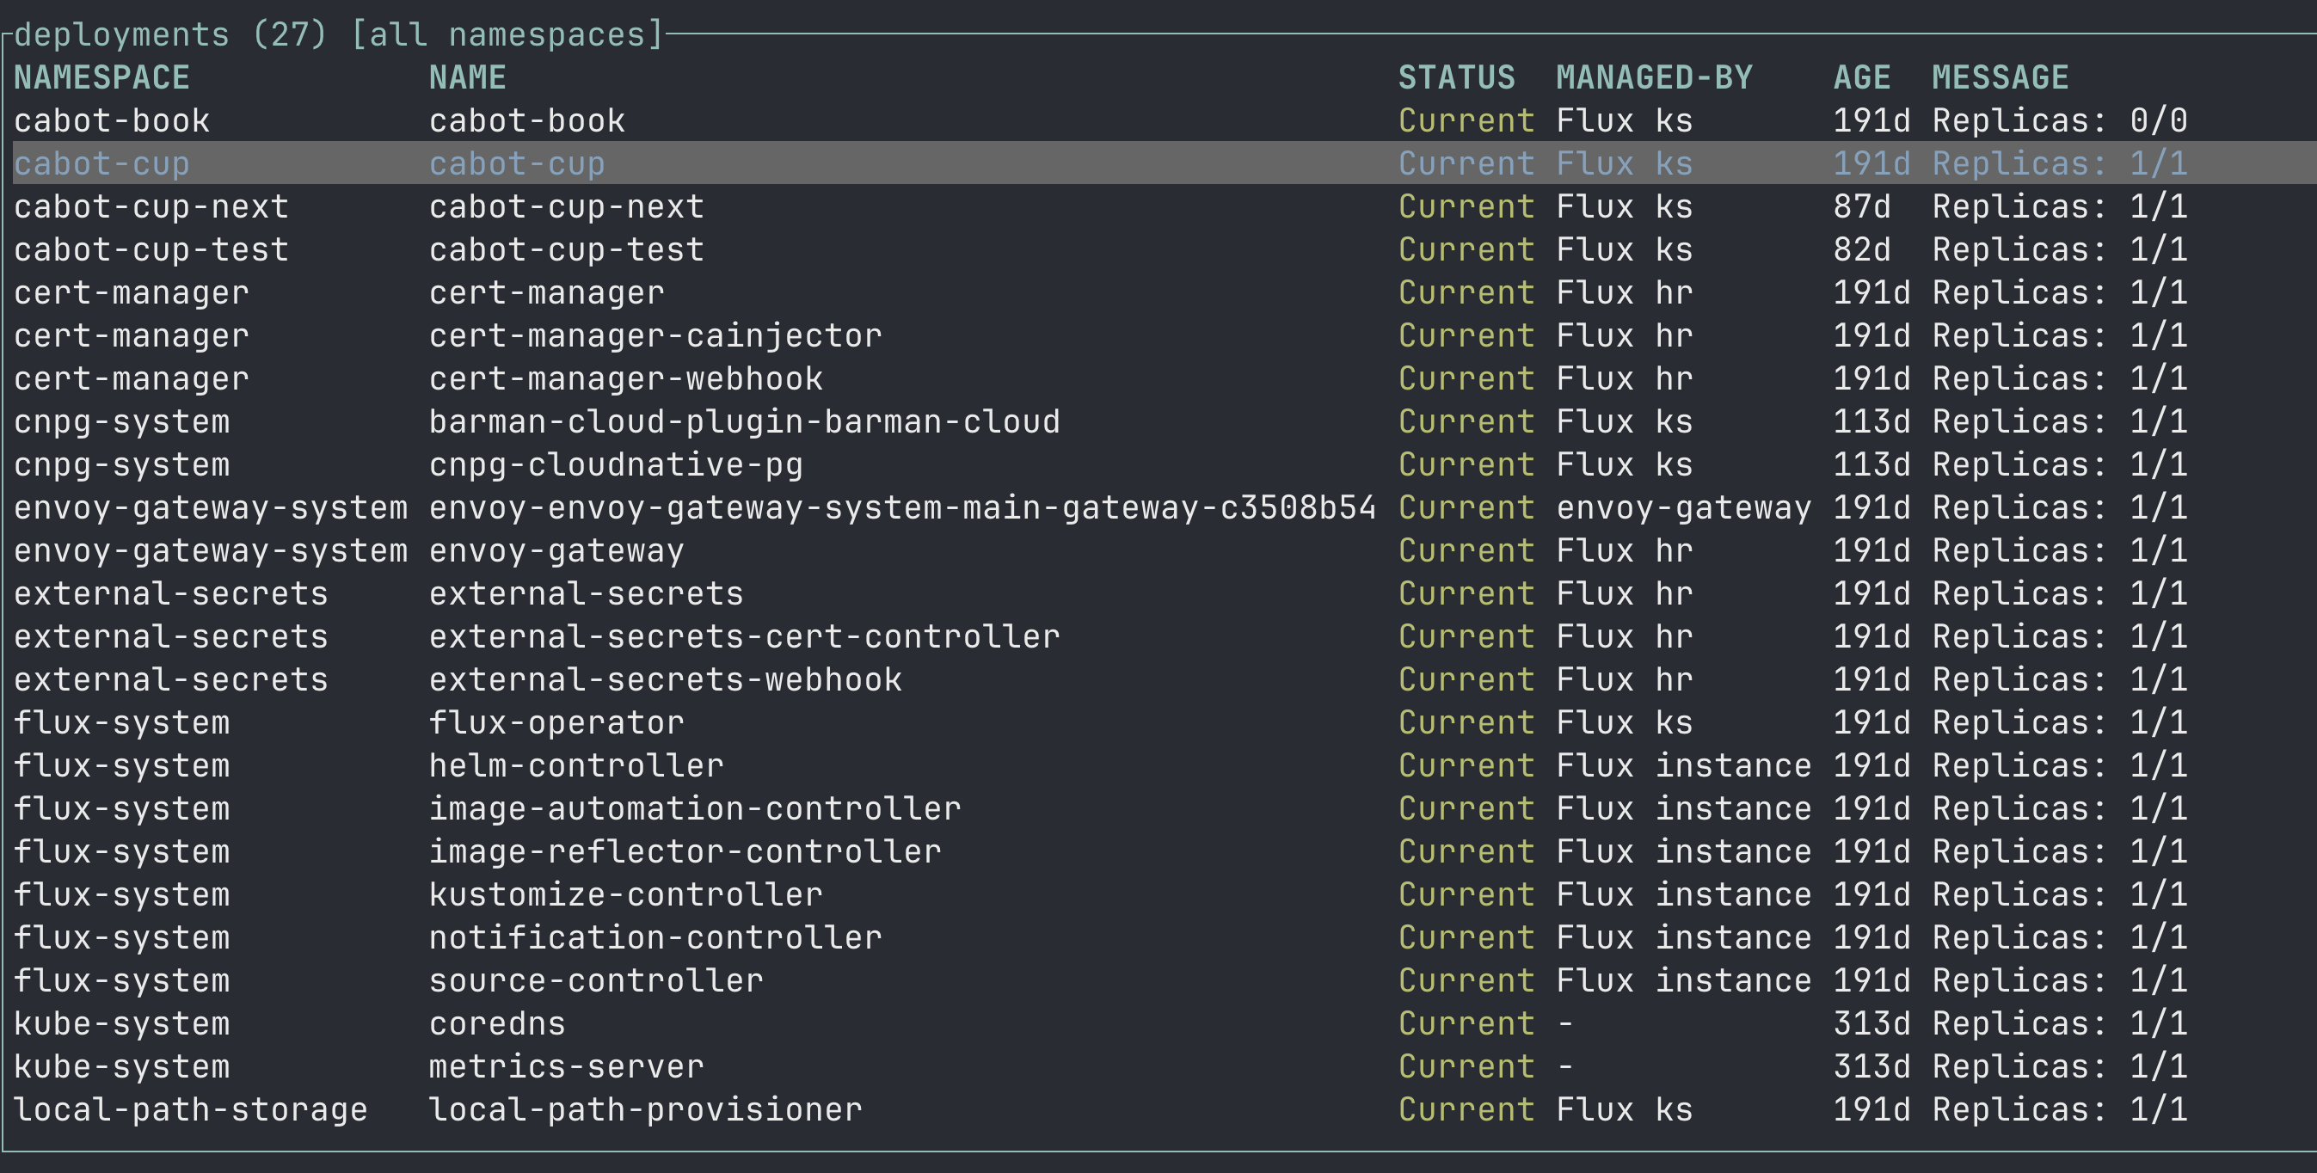This screenshot has height=1173, width=2317.
Task: Click the local-path-storage namespace cell
Action: 191,1109
